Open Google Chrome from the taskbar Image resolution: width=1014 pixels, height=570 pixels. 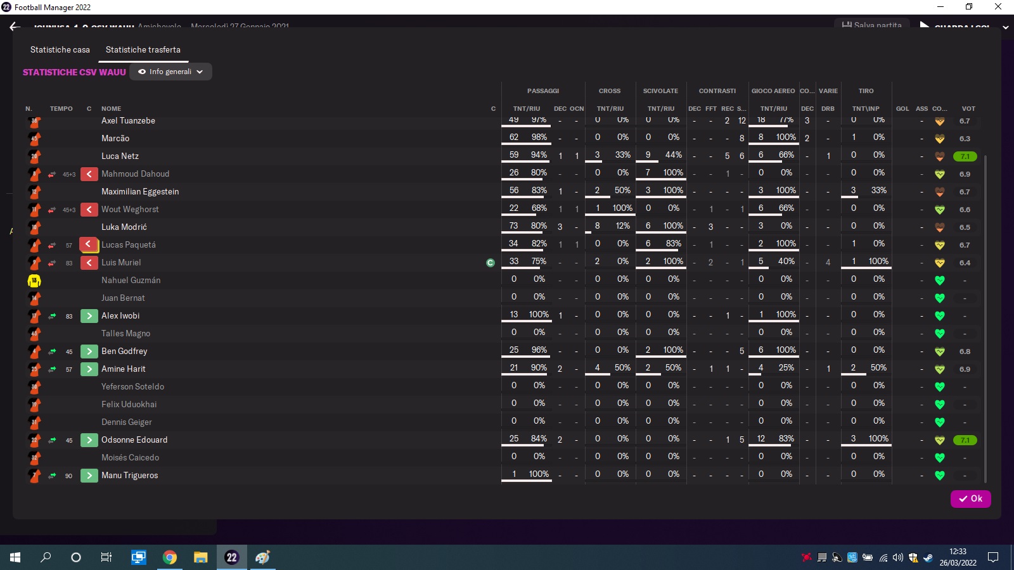[x=169, y=557]
